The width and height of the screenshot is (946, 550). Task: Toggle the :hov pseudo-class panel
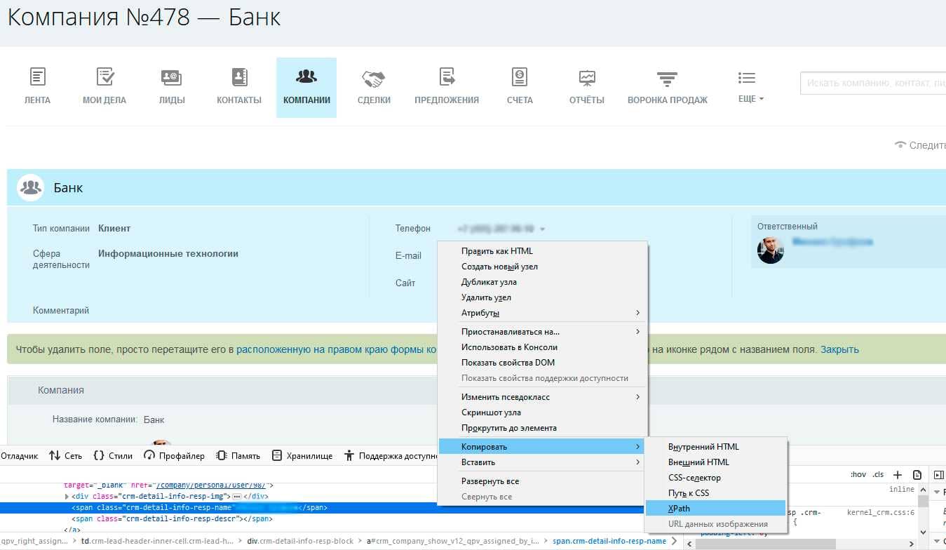pyautogui.click(x=858, y=475)
